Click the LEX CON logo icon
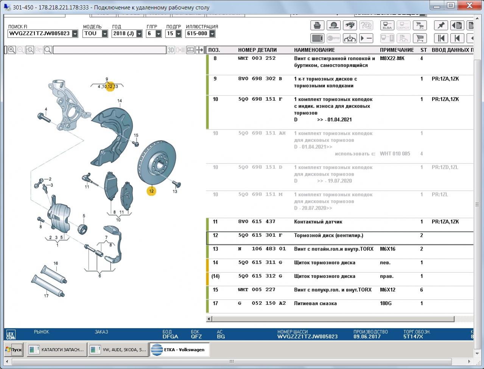The width and height of the screenshot is (484, 369). [x=11, y=335]
